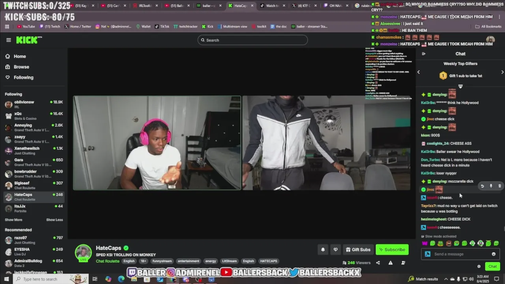
Task: Open zaayy channel in Following list
Action: pos(34,139)
